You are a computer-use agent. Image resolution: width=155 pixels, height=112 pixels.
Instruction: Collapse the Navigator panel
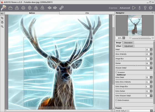click(152, 13)
